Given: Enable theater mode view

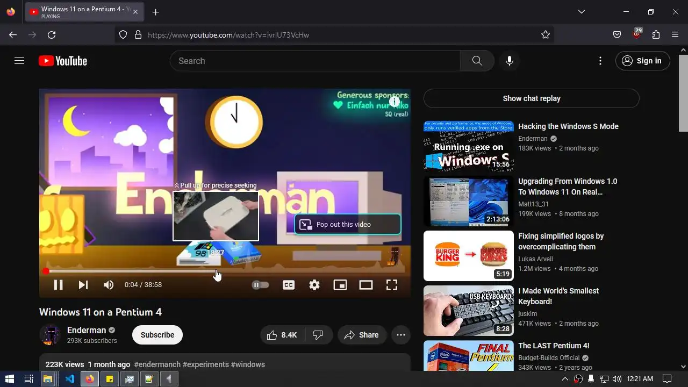Looking at the screenshot, I should point(366,285).
